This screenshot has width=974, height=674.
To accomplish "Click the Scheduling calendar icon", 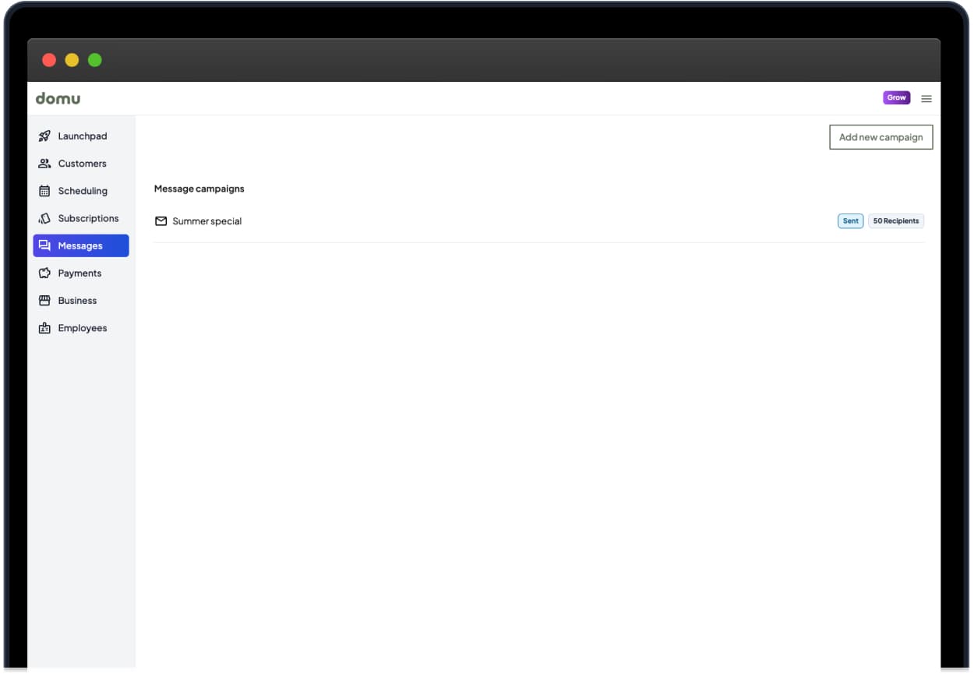I will pos(44,191).
